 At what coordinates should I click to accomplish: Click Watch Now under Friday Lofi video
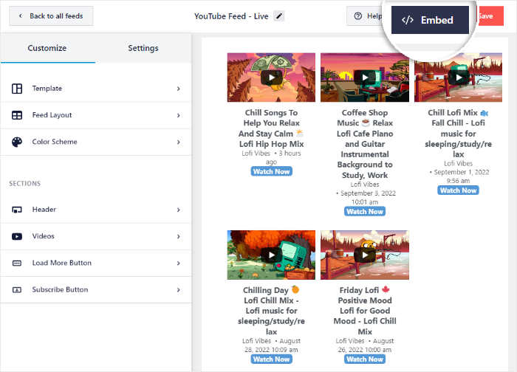click(365, 359)
